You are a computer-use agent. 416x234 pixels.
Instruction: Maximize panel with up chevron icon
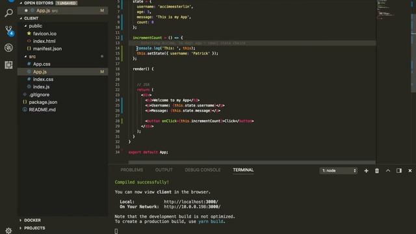(388, 170)
